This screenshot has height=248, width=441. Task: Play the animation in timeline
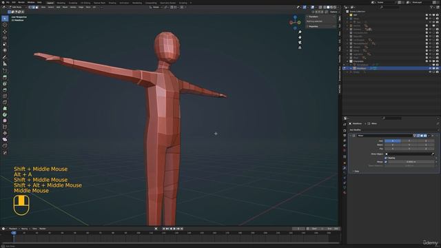point(174,229)
